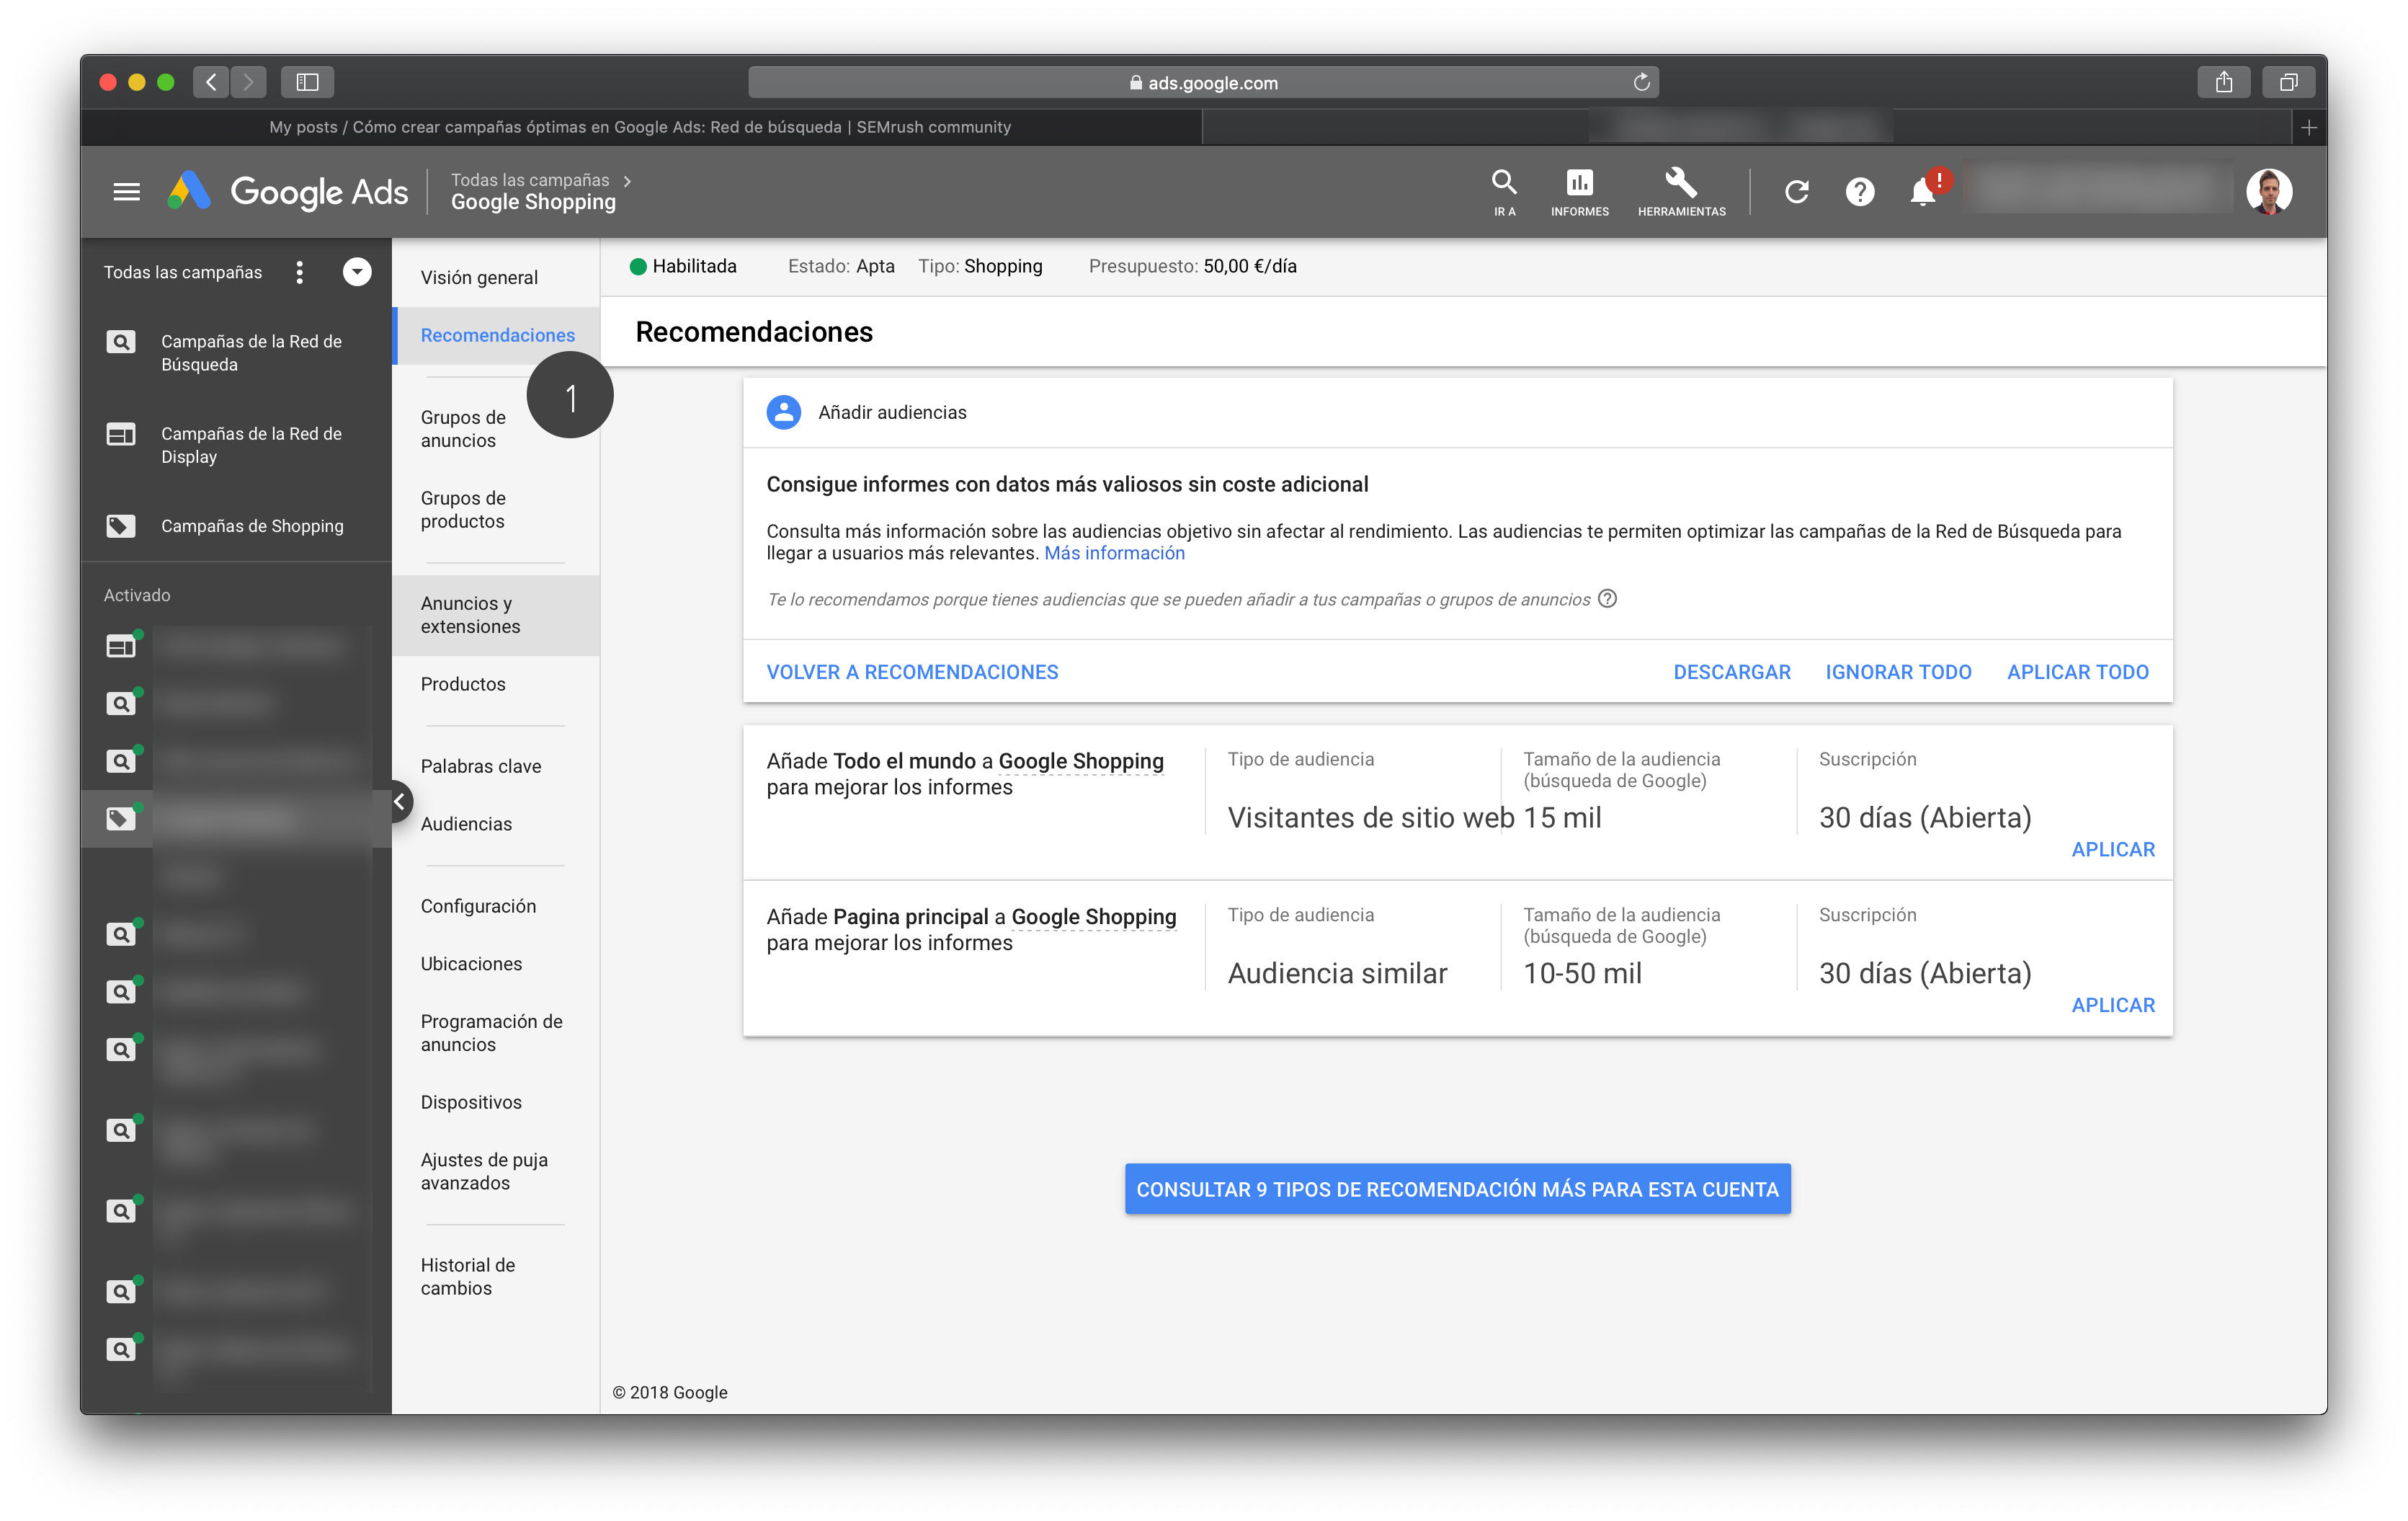Click Google Shopping link in Todo el mundo row
This screenshot has width=2408, height=1521.
tap(1081, 761)
